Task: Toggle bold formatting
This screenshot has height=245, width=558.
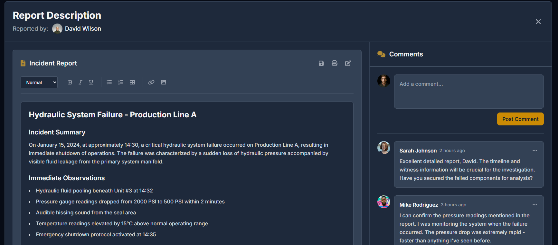Action: click(70, 82)
